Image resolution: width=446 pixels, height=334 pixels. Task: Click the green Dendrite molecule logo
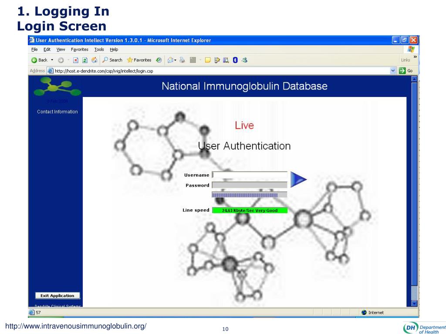57,87
